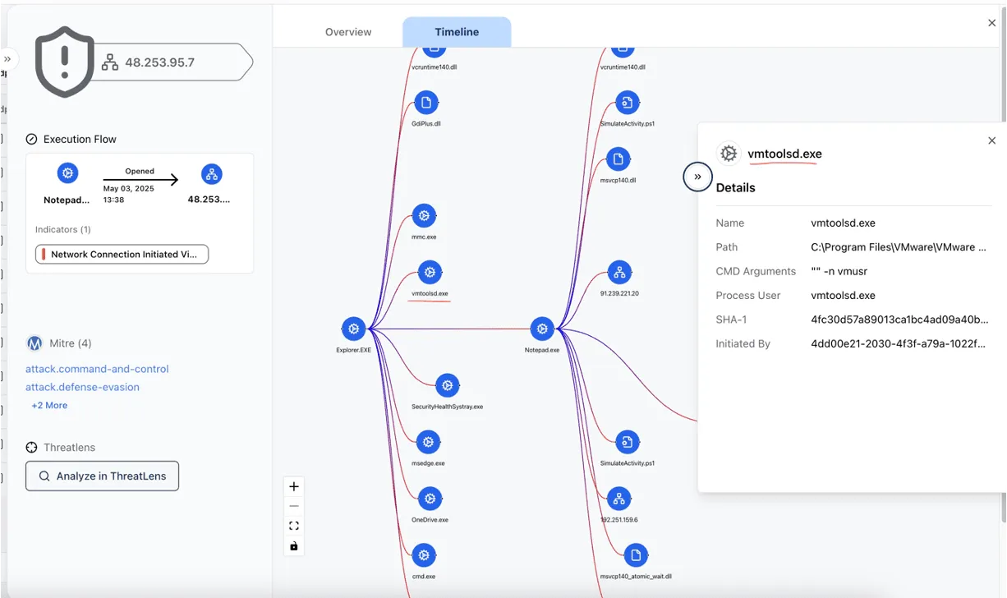
Task: Click CMD Arguments value -n vmusr
Action: pos(838,271)
